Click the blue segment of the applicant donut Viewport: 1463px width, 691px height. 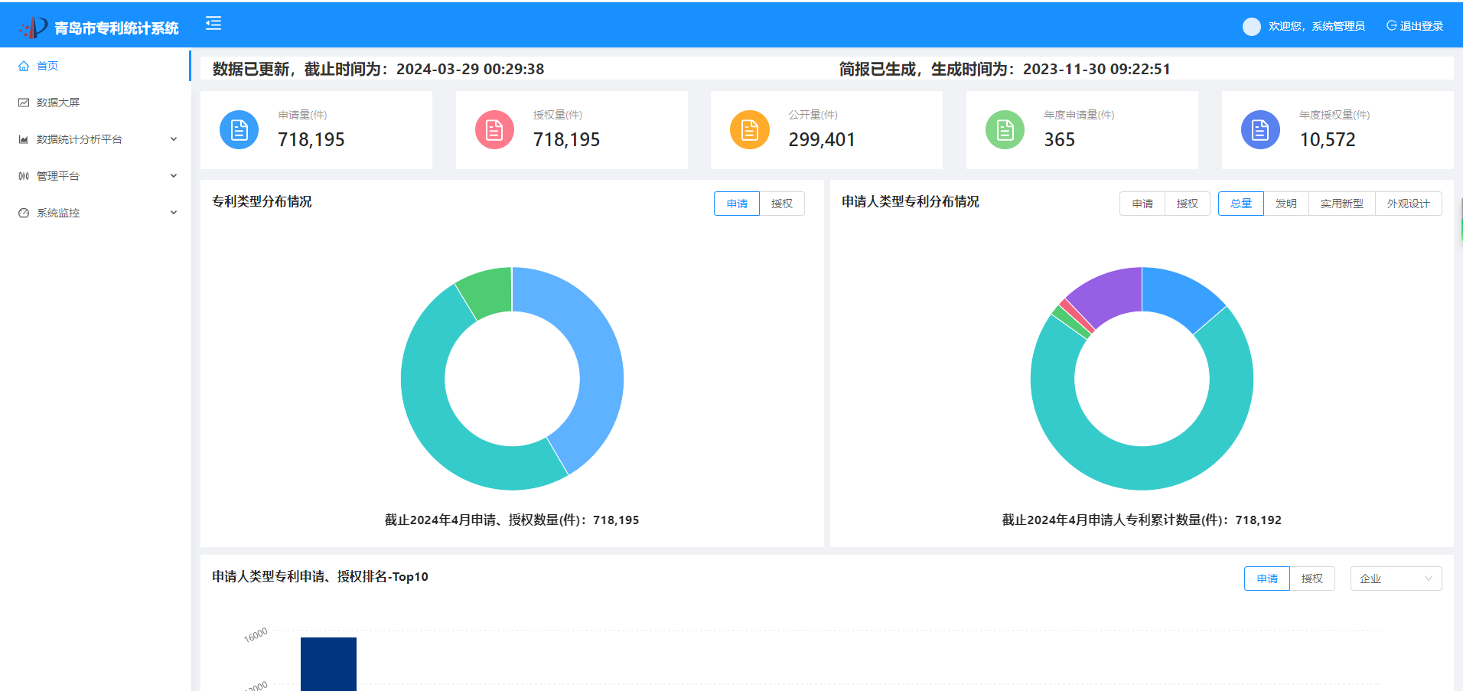pyautogui.click(x=1178, y=295)
